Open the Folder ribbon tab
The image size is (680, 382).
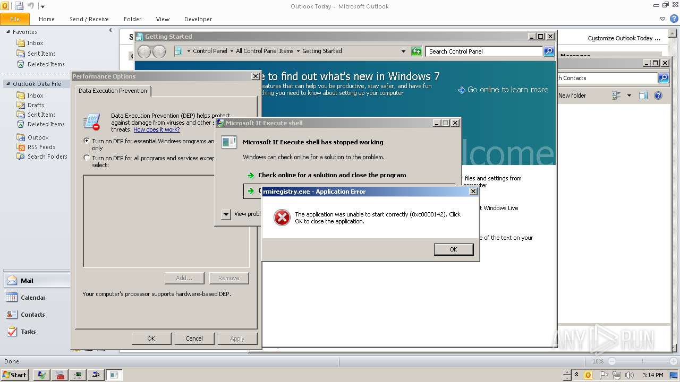click(x=132, y=19)
